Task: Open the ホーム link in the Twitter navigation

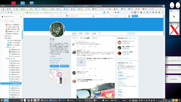Action: (52, 16)
